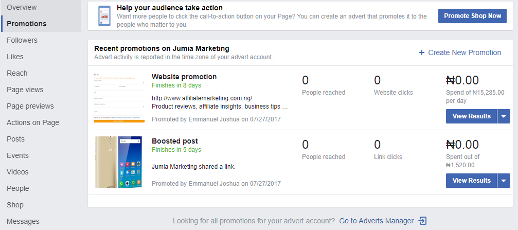
Task: View Results for the Website promotion
Action: (x=471, y=116)
